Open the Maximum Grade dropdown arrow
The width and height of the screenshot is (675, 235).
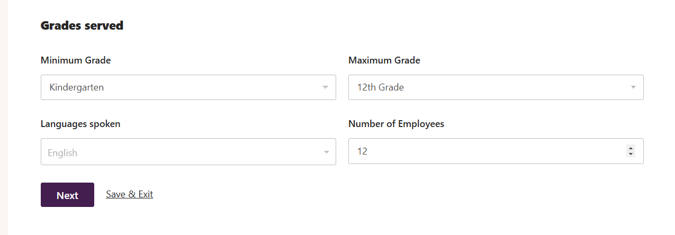633,87
